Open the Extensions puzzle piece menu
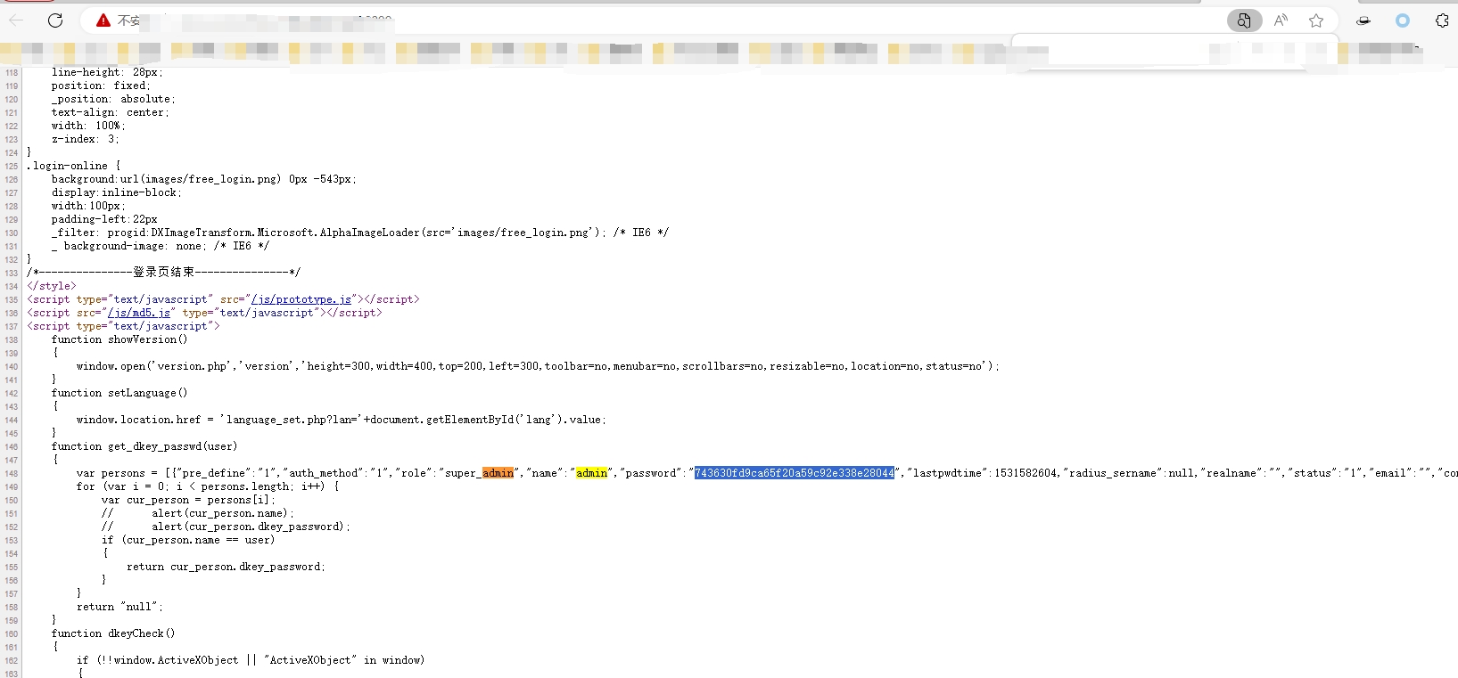The width and height of the screenshot is (1458, 678). pyautogui.click(x=1442, y=20)
